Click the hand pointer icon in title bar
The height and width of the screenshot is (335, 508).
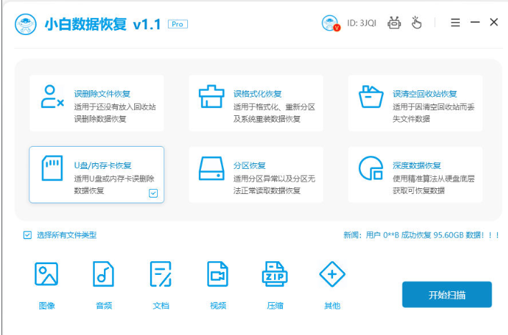pos(416,23)
